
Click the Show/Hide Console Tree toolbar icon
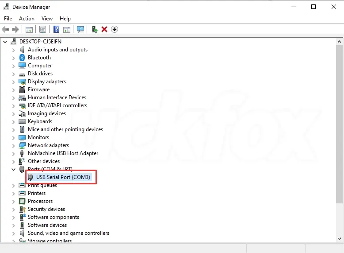tap(29, 29)
